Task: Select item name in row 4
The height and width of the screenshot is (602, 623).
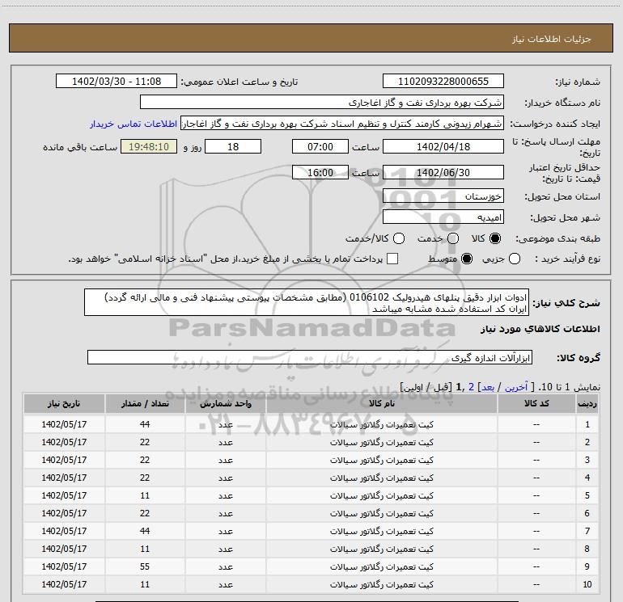Action: (x=381, y=478)
